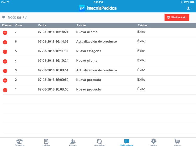Click Éxito status in row 7
This screenshot has width=196, height=147.
[141, 32]
